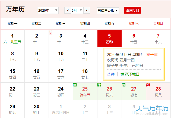Click the 今 today marker icon
Image resolution: width=171 pixels, height=118 pixels.
tap(50, 32)
